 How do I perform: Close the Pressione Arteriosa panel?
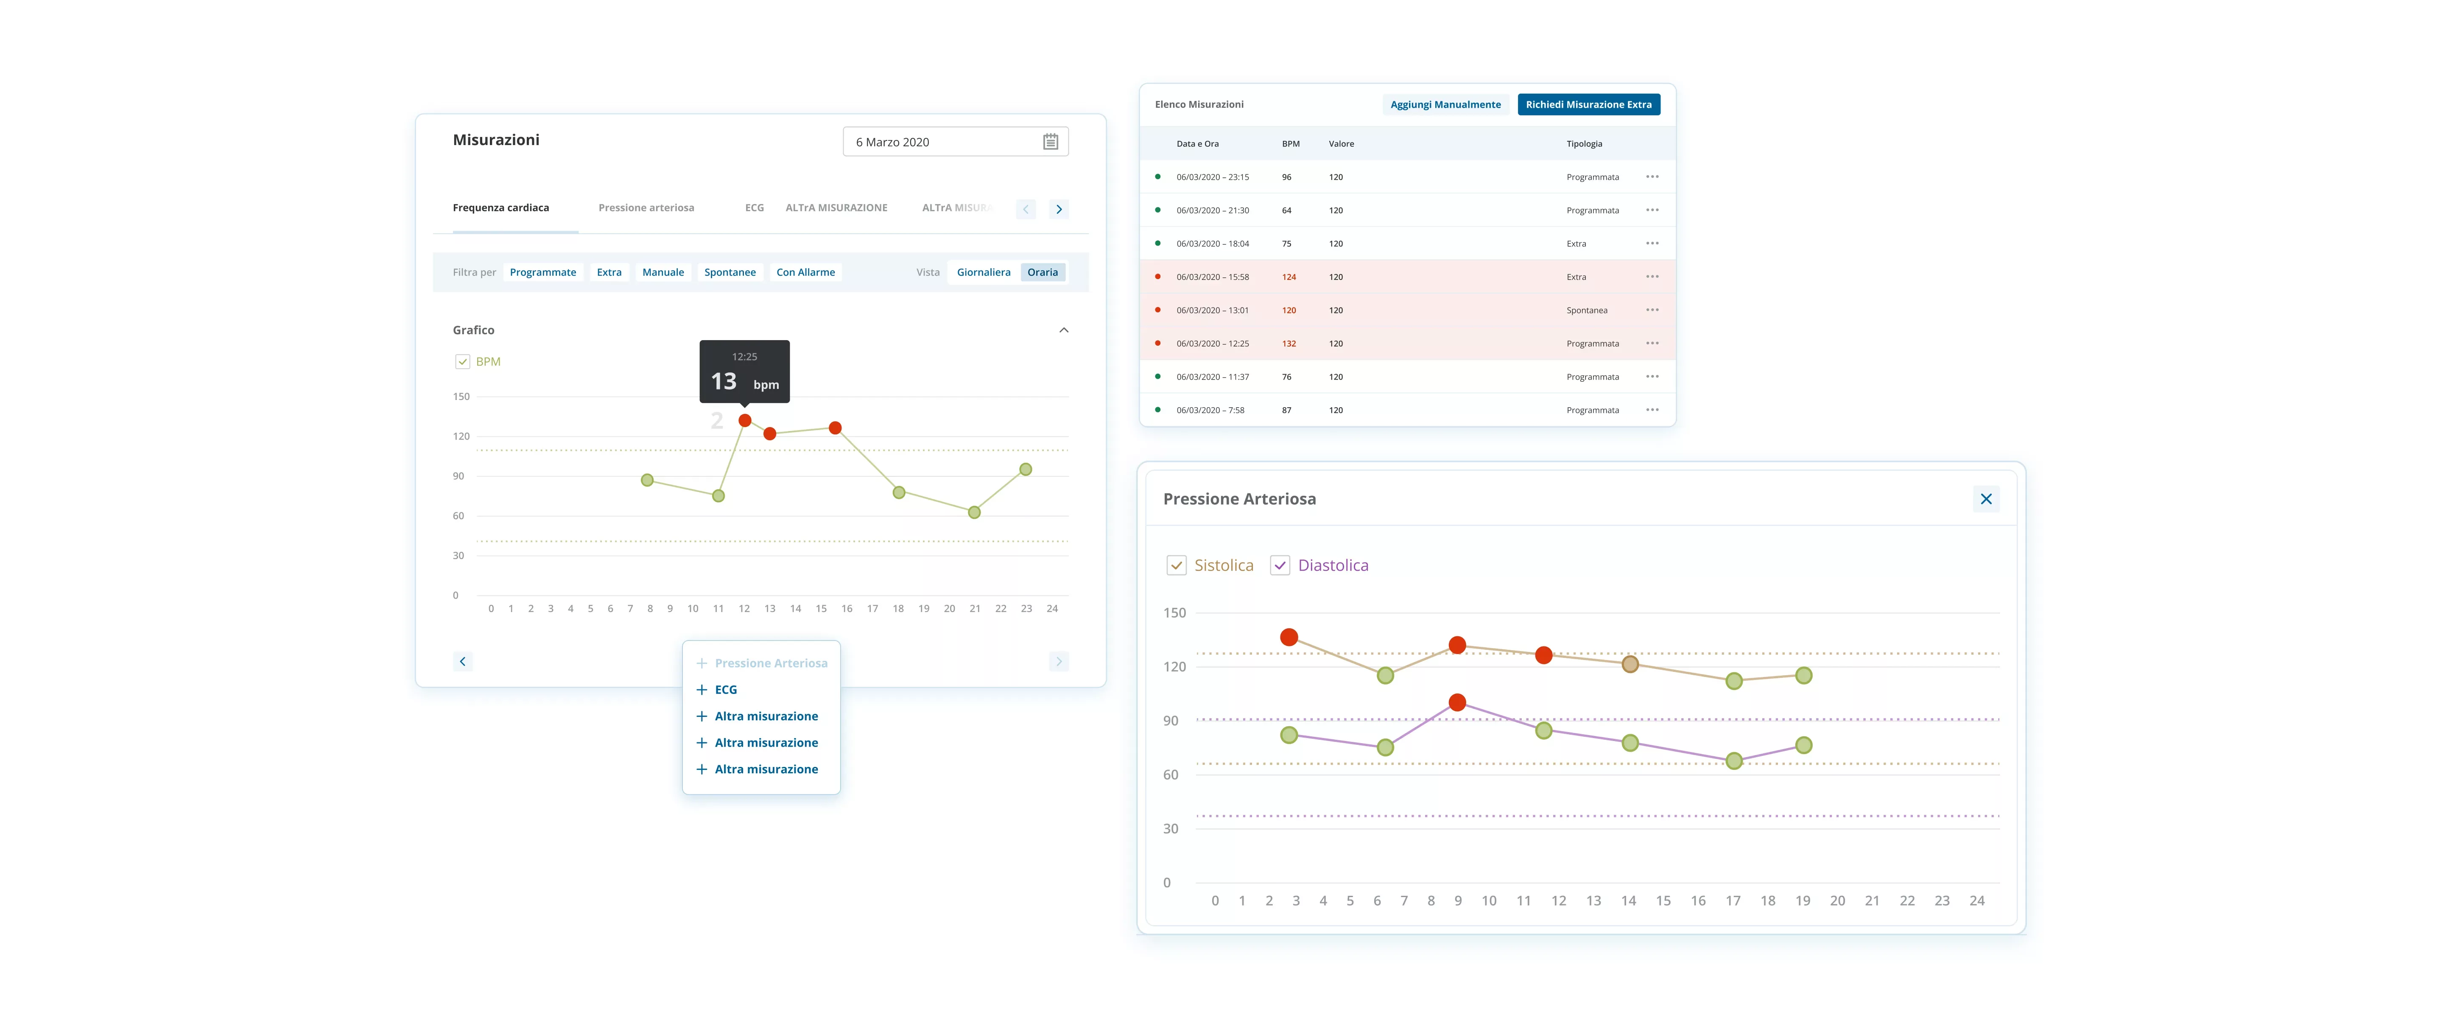(1985, 499)
